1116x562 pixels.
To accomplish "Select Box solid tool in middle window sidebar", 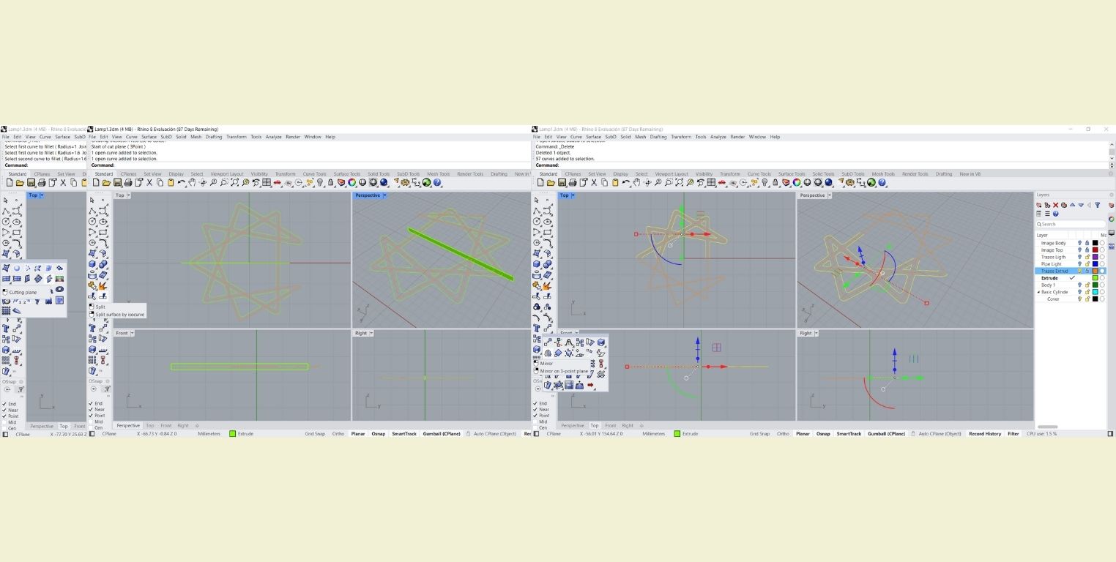I will 92,264.
